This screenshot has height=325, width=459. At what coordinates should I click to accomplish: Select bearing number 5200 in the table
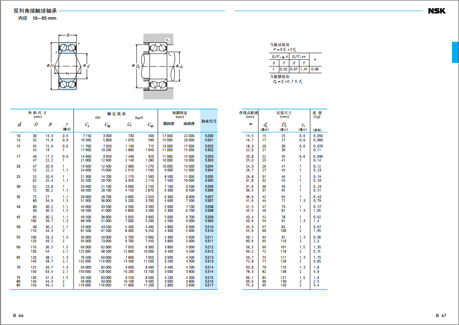[x=209, y=136]
